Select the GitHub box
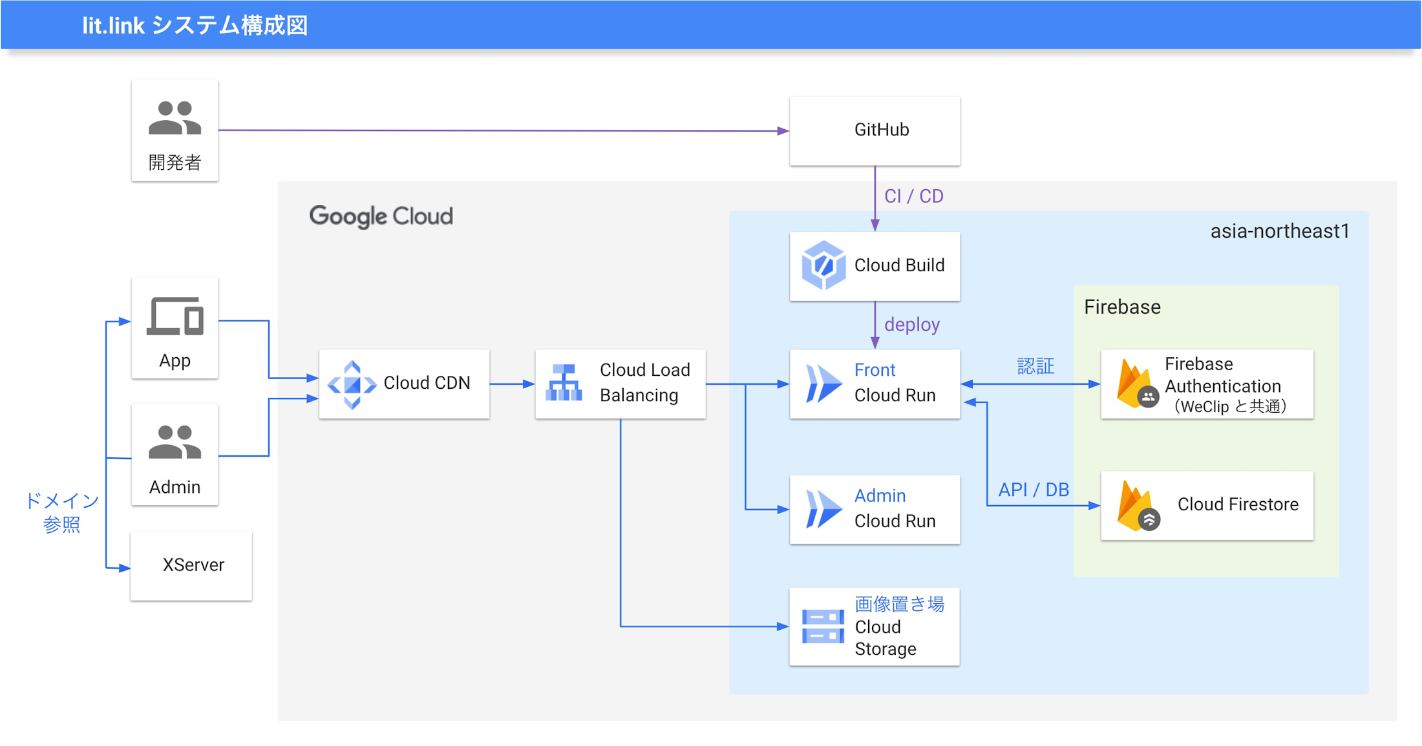The height and width of the screenshot is (746, 1422). (875, 131)
